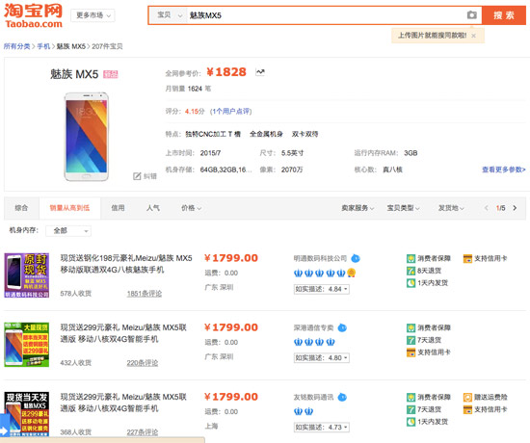530x443 pixels.
Task: Select the 销量从高到低 sort tab
Action: click(69, 208)
